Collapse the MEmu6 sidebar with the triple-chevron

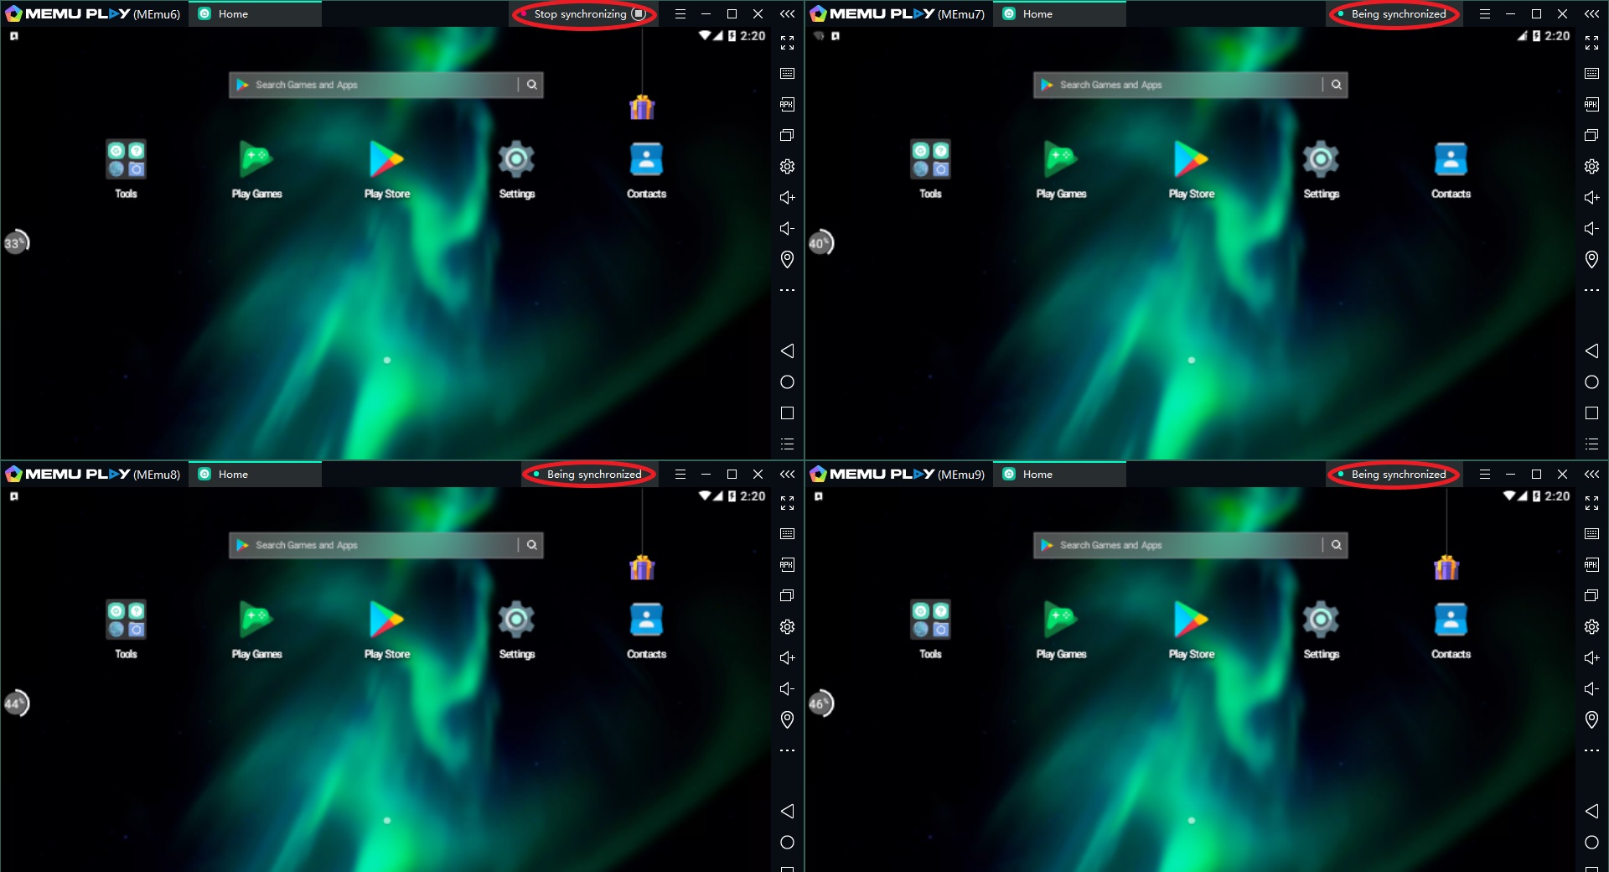pos(787,14)
